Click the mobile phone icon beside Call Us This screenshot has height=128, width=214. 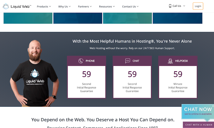[170, 6]
